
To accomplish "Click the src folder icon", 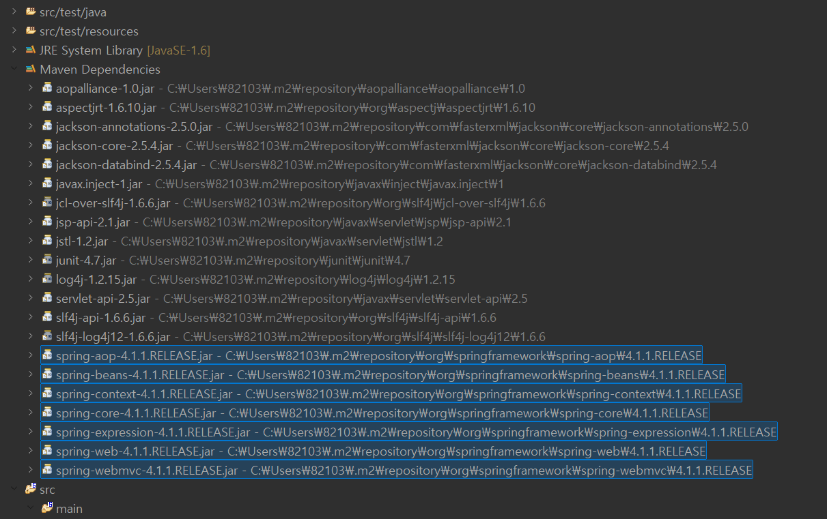I will point(30,488).
